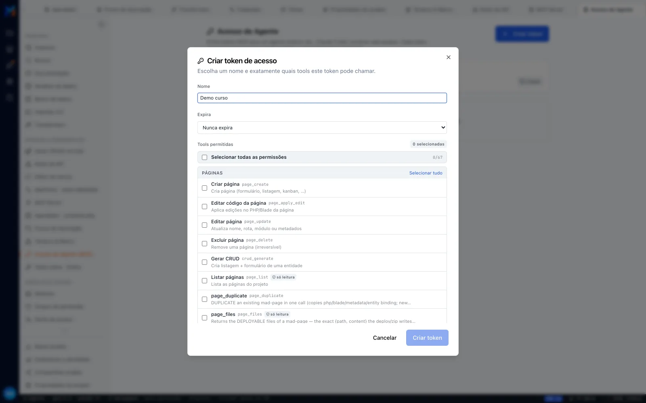
Task: Click the crud_generate code label
Action: click(258, 259)
